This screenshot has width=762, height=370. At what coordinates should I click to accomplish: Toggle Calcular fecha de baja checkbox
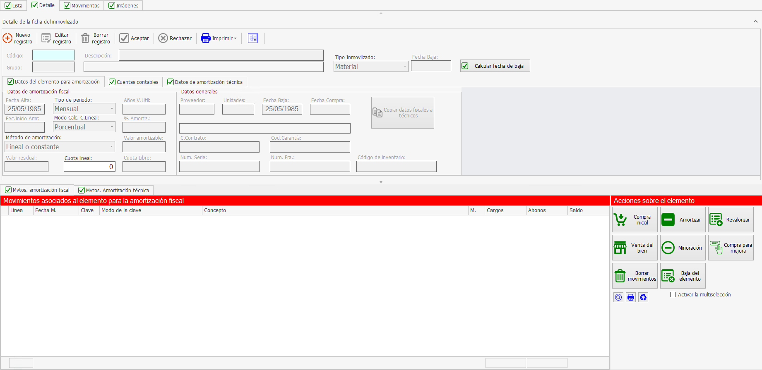465,66
